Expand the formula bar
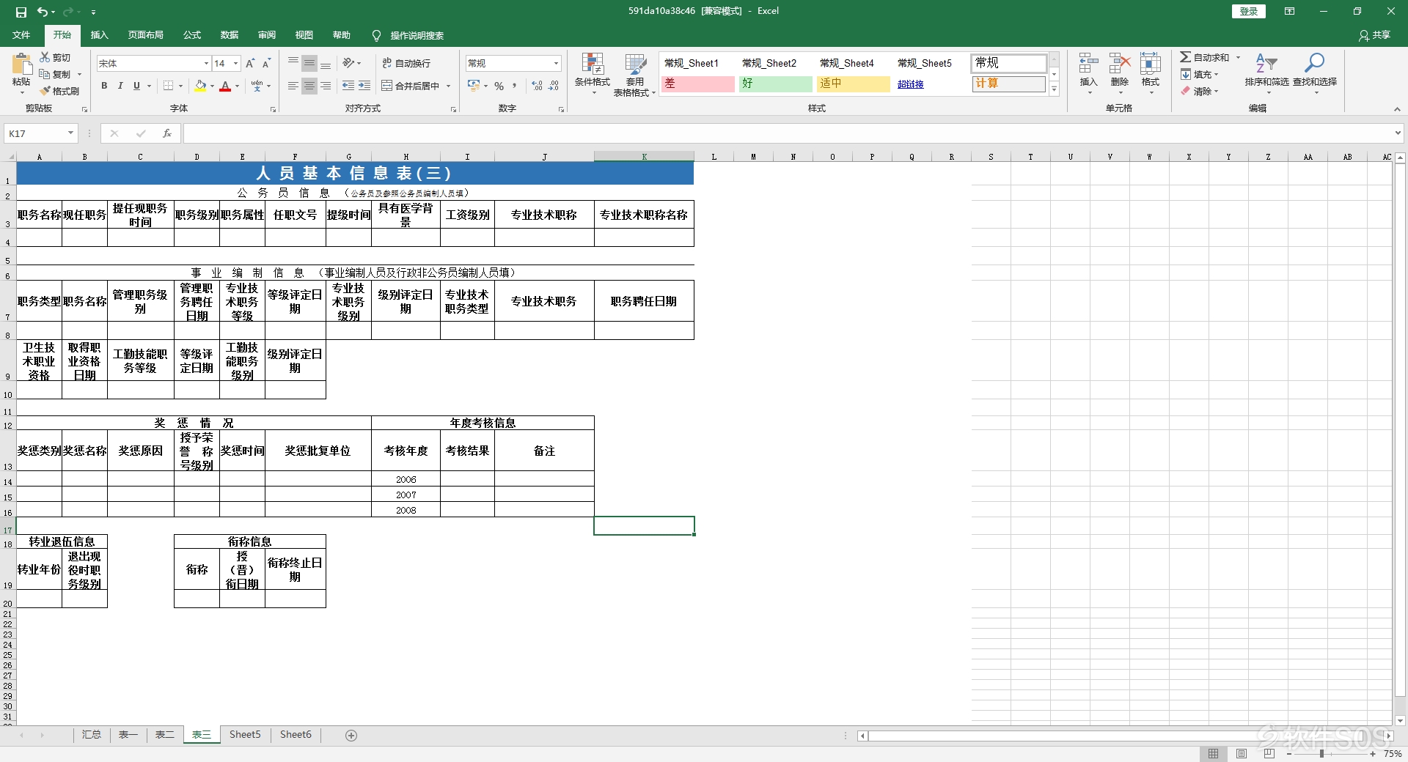 (x=1398, y=133)
